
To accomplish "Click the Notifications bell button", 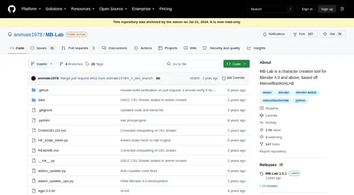I will click(x=273, y=34).
